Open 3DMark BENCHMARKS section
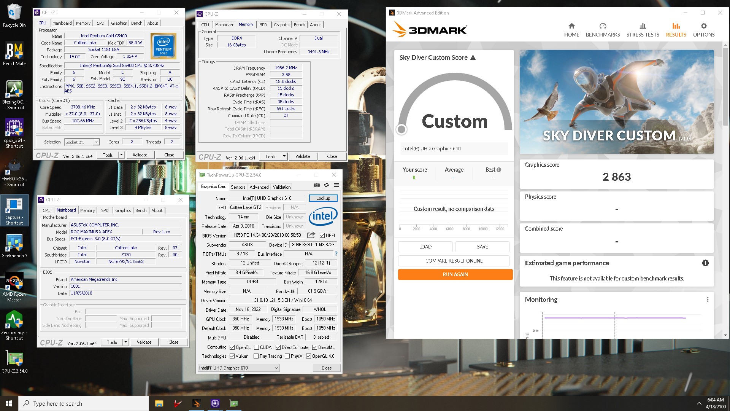 click(603, 30)
